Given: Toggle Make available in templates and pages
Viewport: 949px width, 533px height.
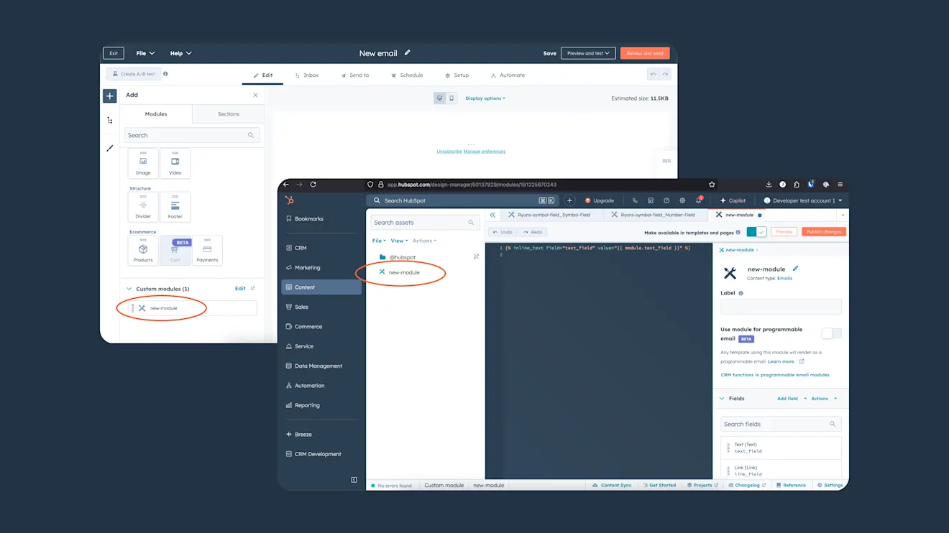Looking at the screenshot, I should coord(756,232).
